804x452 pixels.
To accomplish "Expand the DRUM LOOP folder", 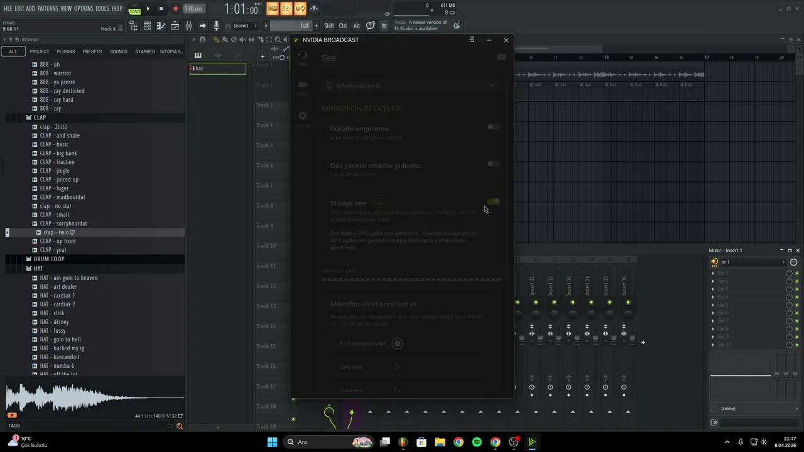I will click(x=49, y=259).
